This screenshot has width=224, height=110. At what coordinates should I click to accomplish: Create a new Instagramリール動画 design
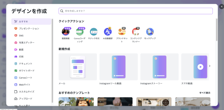point(118,67)
